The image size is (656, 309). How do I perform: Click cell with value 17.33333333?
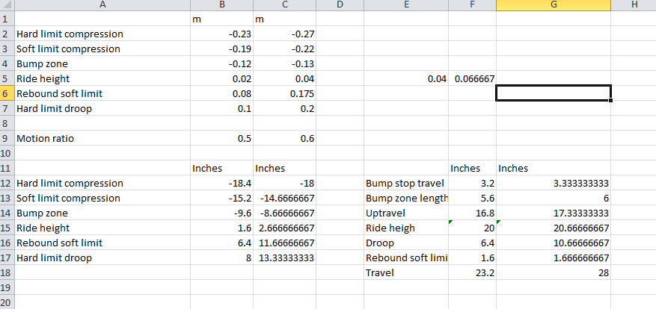coord(554,213)
